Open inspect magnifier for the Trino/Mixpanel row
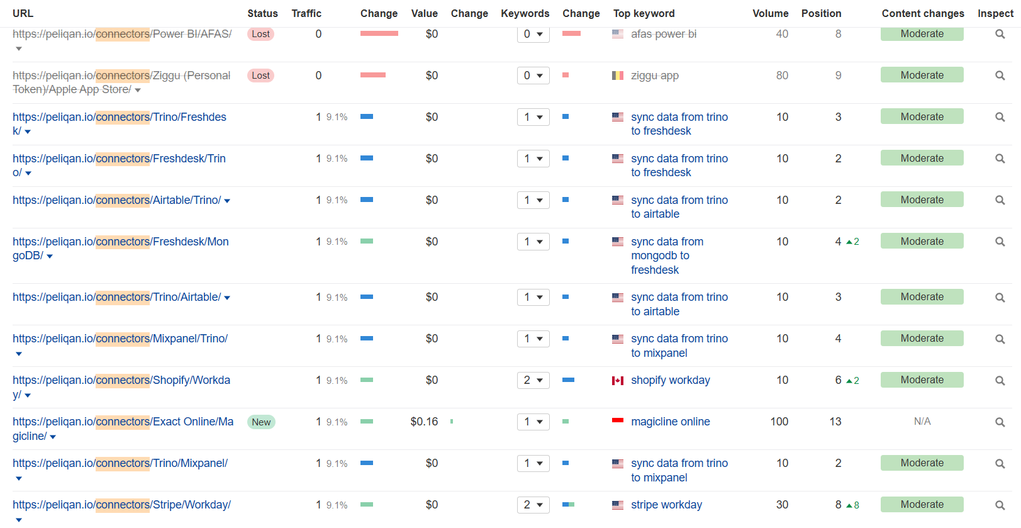This screenshot has height=528, width=1021. [1000, 463]
